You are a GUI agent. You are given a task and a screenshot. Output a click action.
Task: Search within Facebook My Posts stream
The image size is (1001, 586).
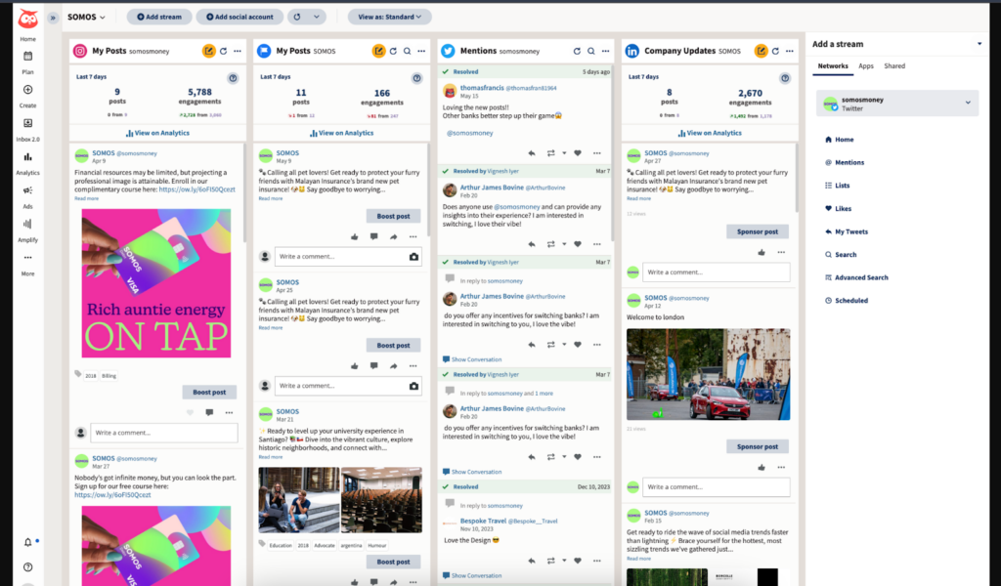tap(408, 51)
